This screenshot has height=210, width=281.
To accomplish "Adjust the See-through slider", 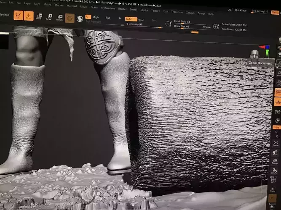I will [260, 11].
